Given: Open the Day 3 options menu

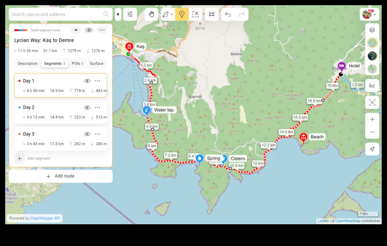Looking at the screenshot, I should coord(98,134).
